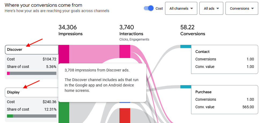Toggle the Cost switch off
259x123 pixels.
tap(149, 8)
